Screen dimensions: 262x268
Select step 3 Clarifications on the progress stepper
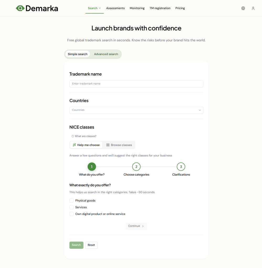181,167
